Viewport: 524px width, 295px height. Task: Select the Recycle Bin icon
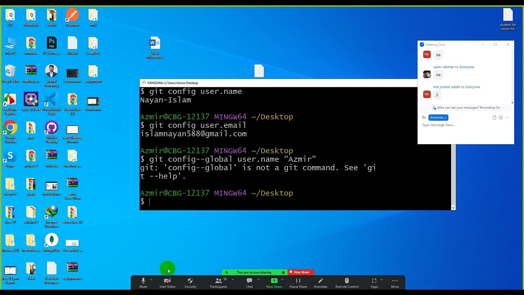coord(10,74)
